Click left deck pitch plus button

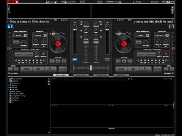coord(16,69)
